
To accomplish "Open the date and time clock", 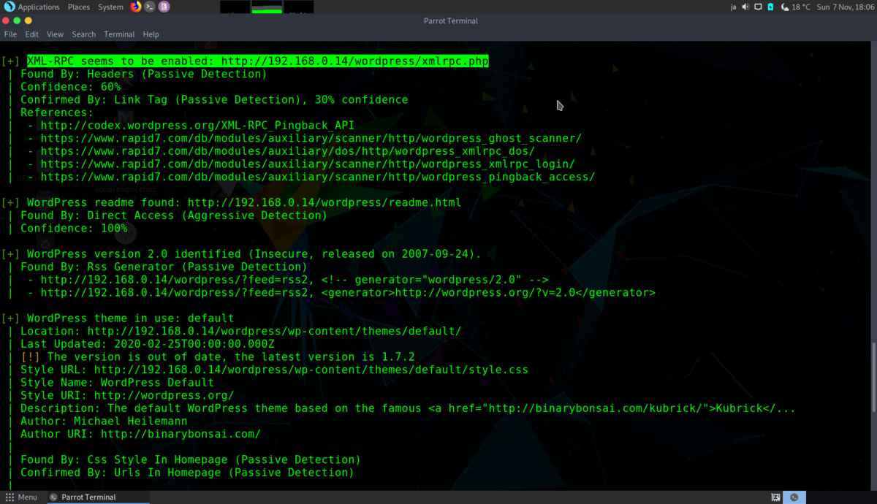I will point(845,7).
